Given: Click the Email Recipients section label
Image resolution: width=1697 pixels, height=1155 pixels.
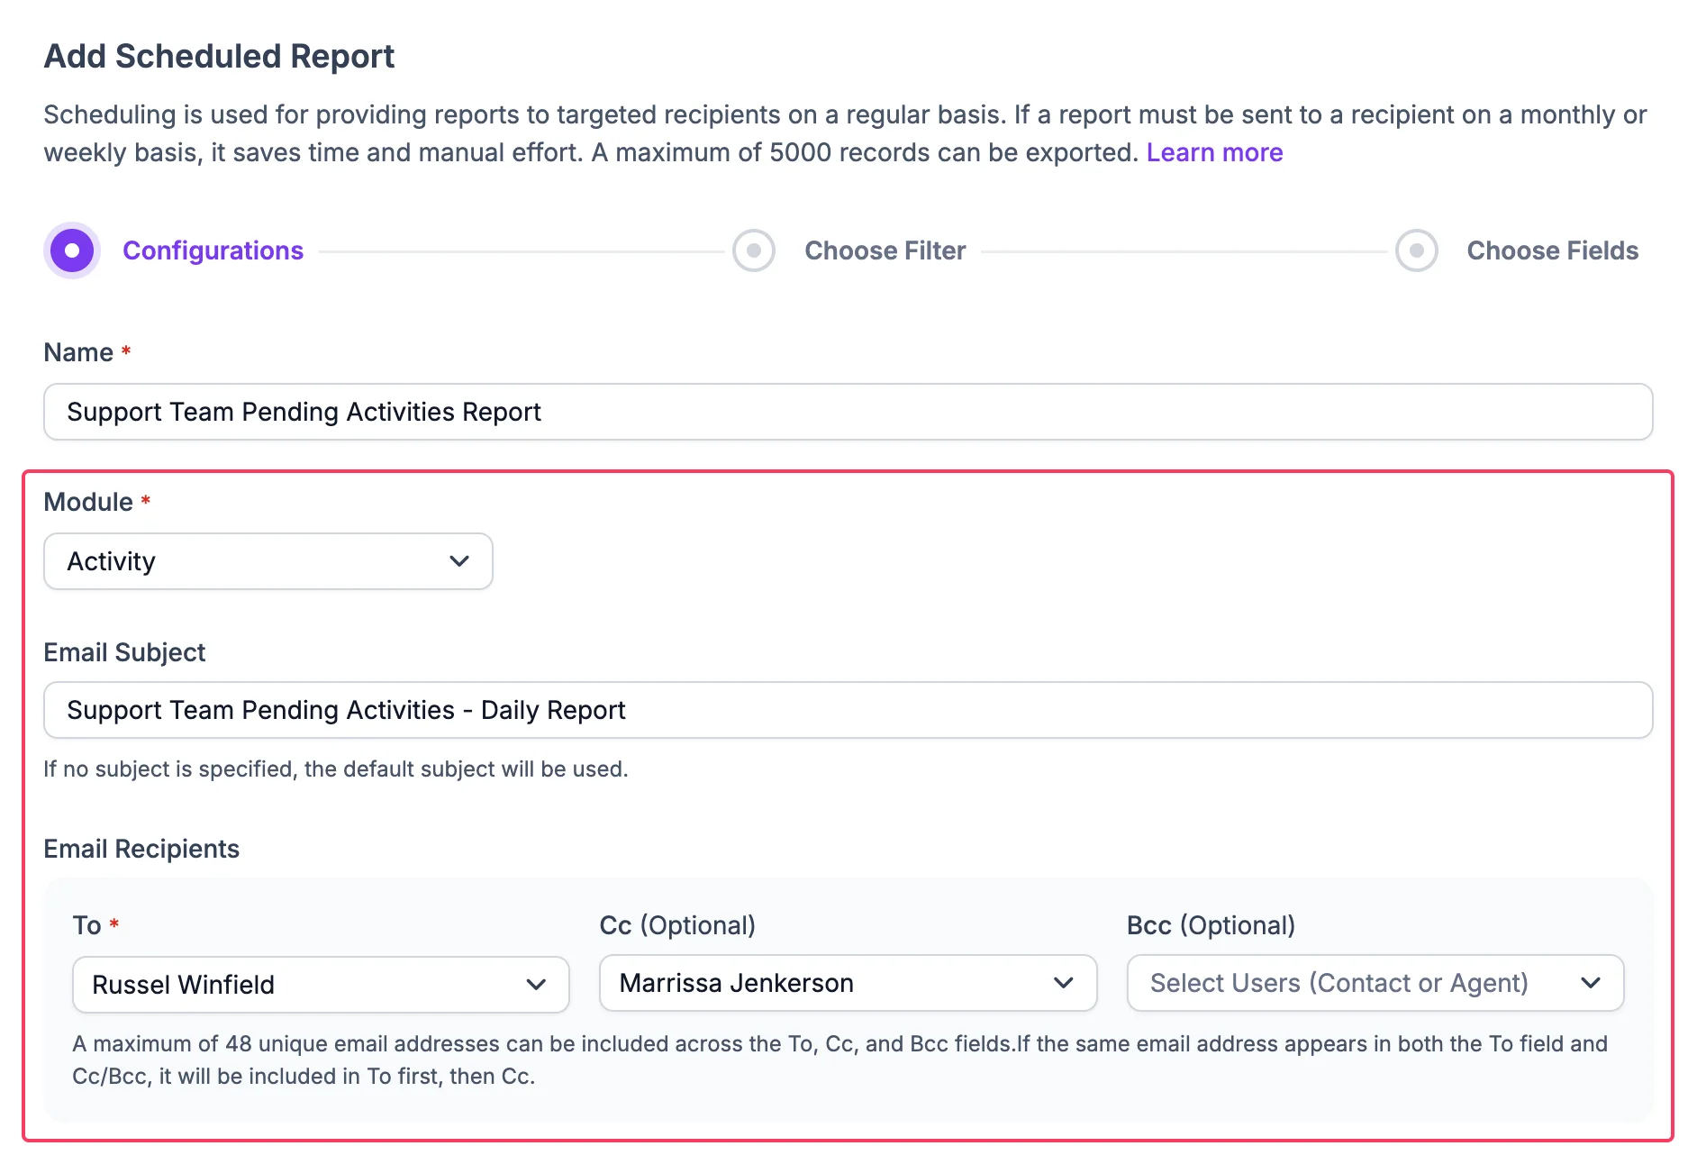Looking at the screenshot, I should [x=141, y=849].
